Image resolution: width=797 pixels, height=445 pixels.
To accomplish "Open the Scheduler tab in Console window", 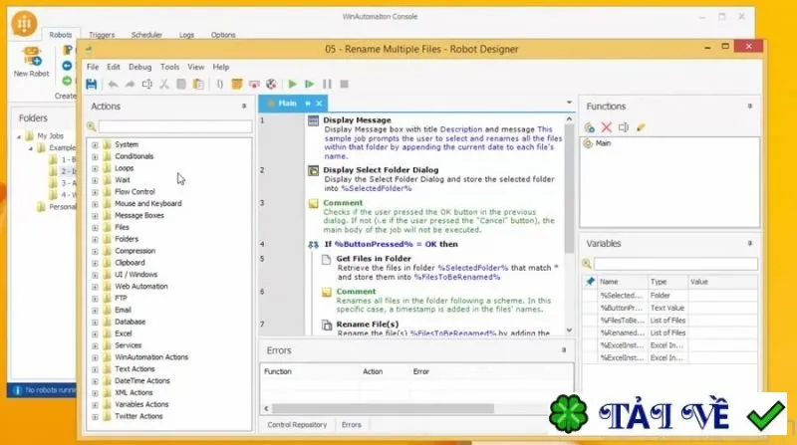I will click(146, 35).
